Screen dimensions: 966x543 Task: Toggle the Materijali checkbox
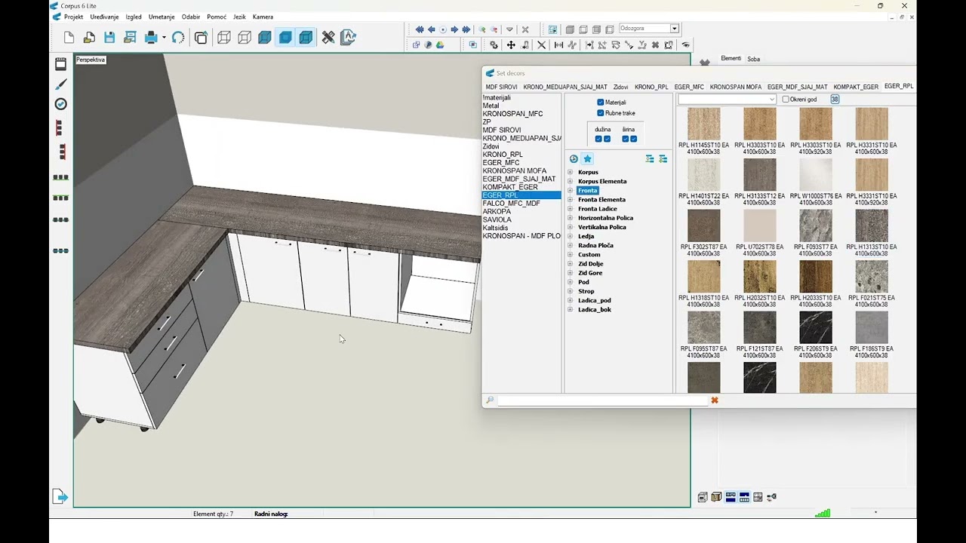[x=601, y=103]
